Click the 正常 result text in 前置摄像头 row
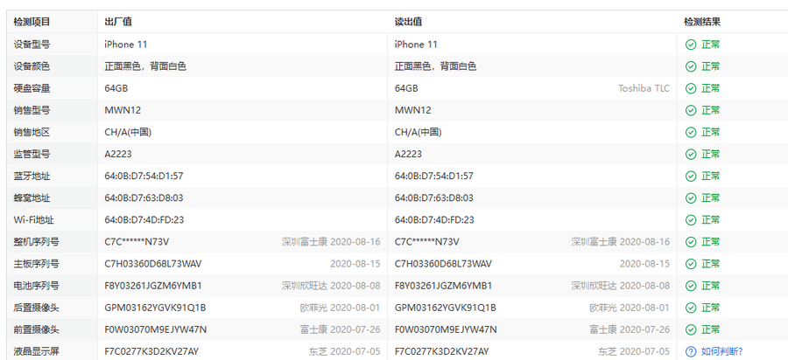788x360 pixels. (711, 329)
